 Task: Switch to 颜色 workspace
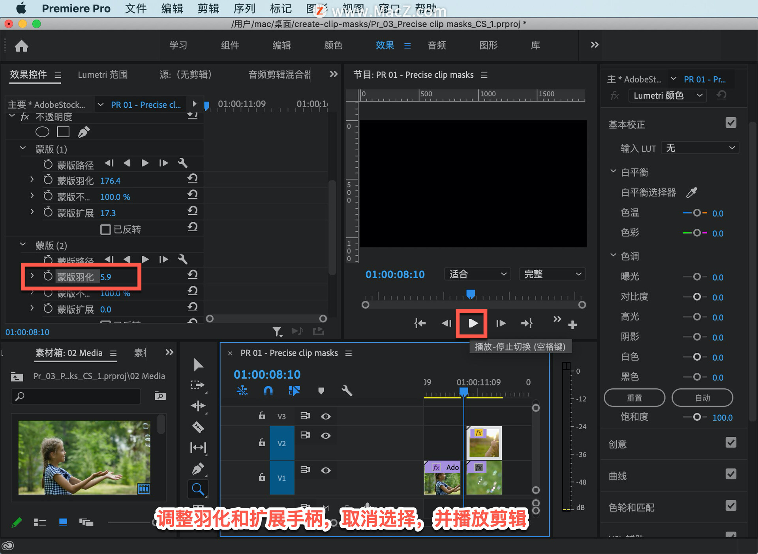click(x=333, y=45)
